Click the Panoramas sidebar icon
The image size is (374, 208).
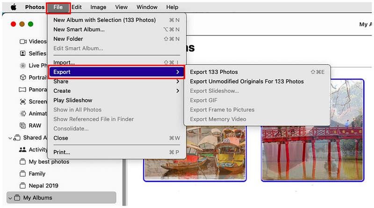click(22, 90)
